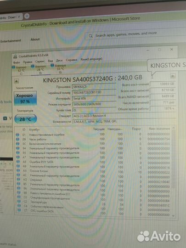Open the Entertainment link in Microsoft Store
This screenshot has width=186, height=248.
11,41
